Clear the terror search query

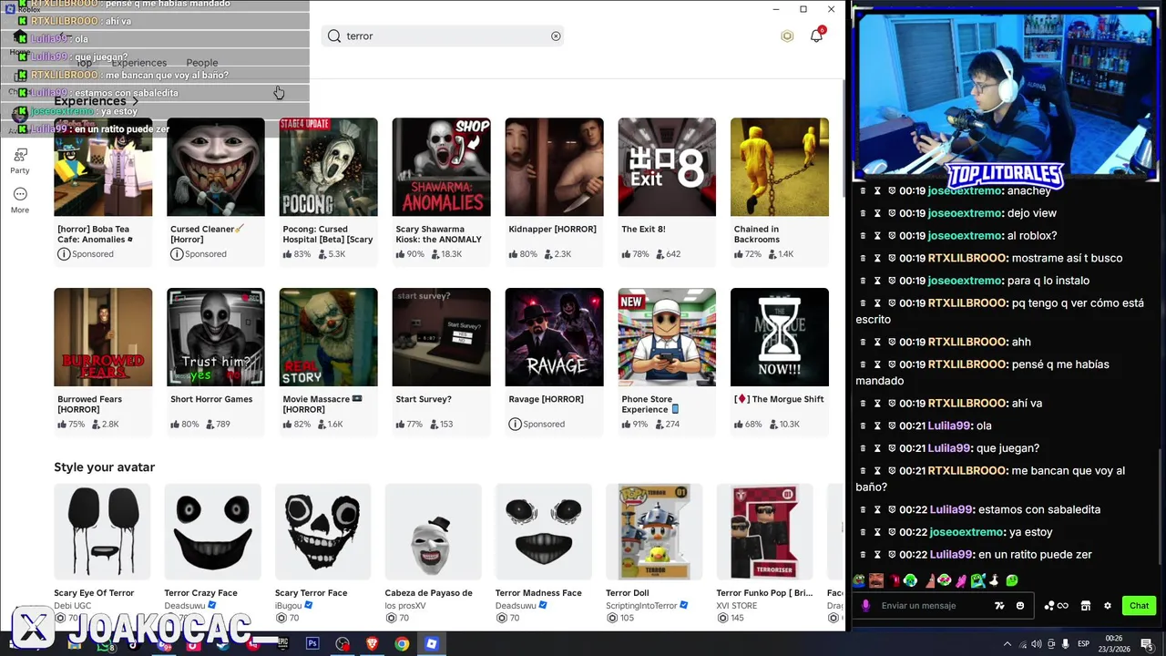pos(556,36)
